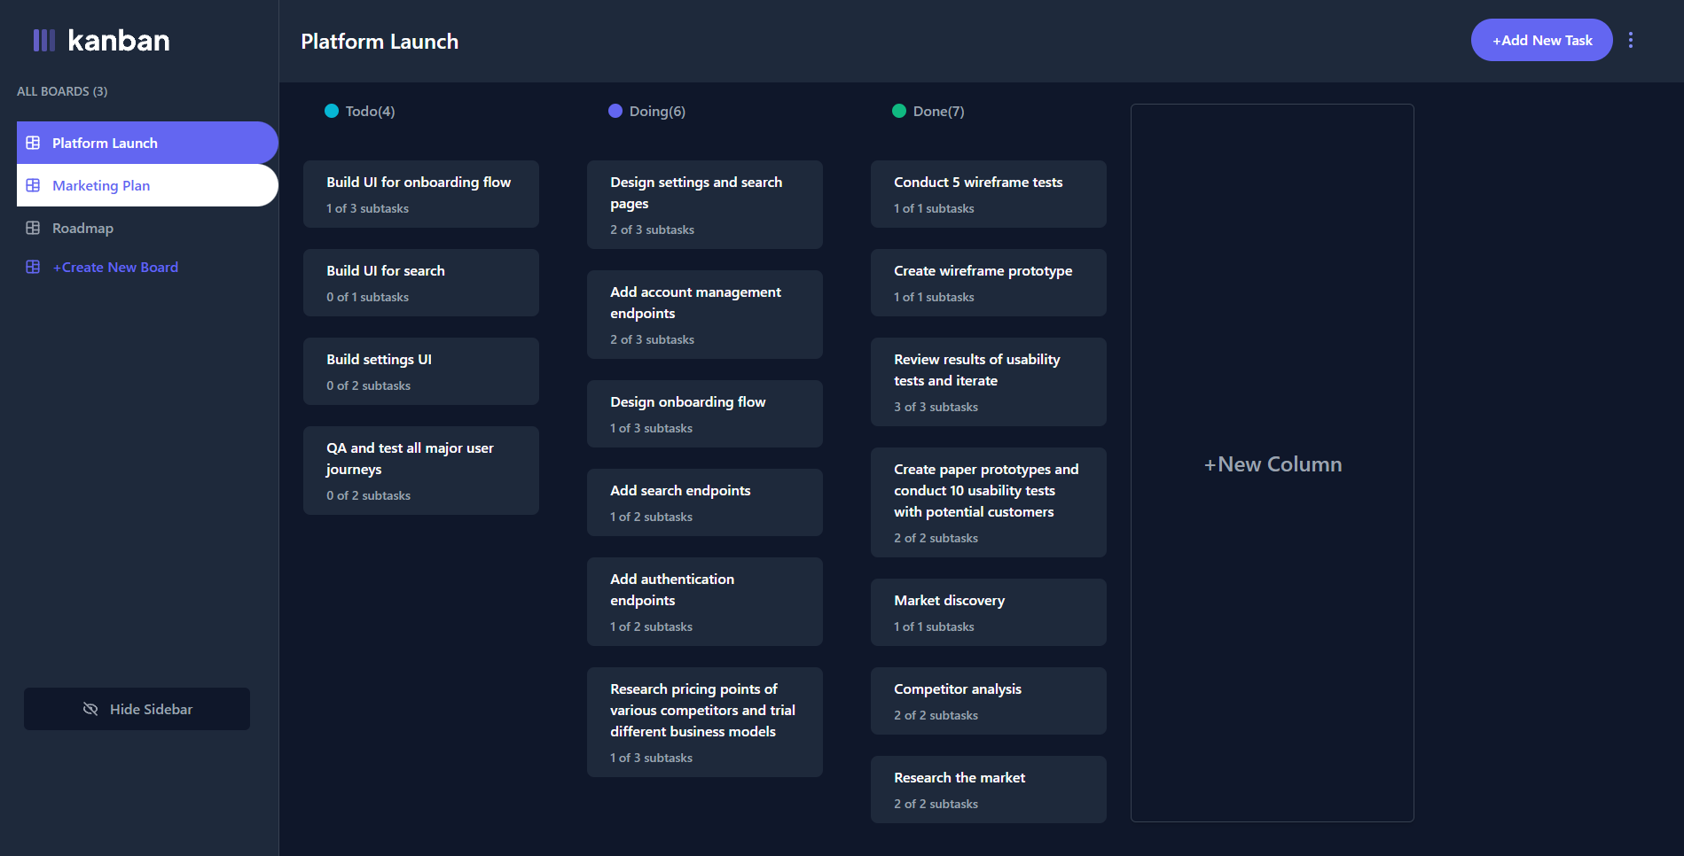This screenshot has width=1684, height=856.
Task: Toggle sidebar visibility with the eye-slash icon
Action: pyautogui.click(x=90, y=709)
